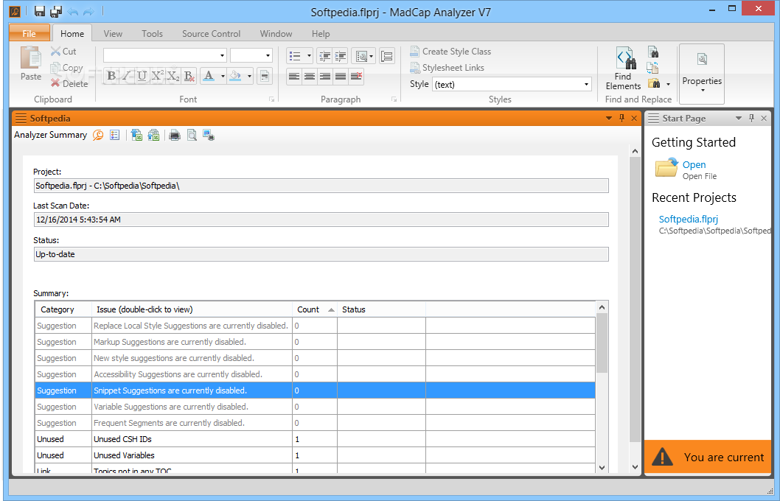Click the Save All icon in title bar

[x=56, y=11]
